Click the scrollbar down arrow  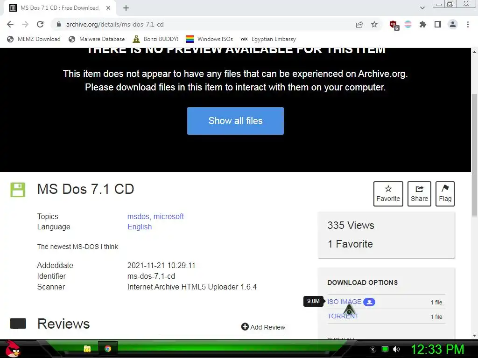[x=474, y=336]
